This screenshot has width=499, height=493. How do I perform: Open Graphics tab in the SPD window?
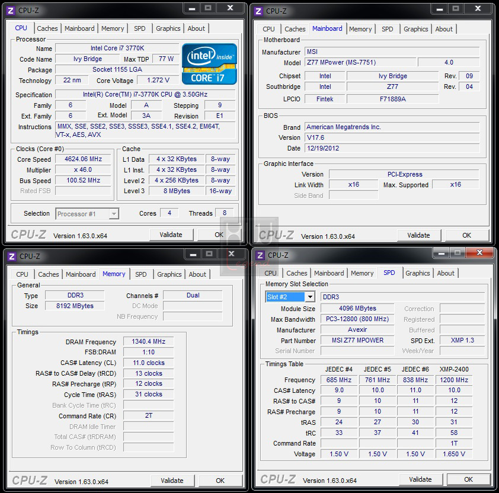tap(418, 273)
